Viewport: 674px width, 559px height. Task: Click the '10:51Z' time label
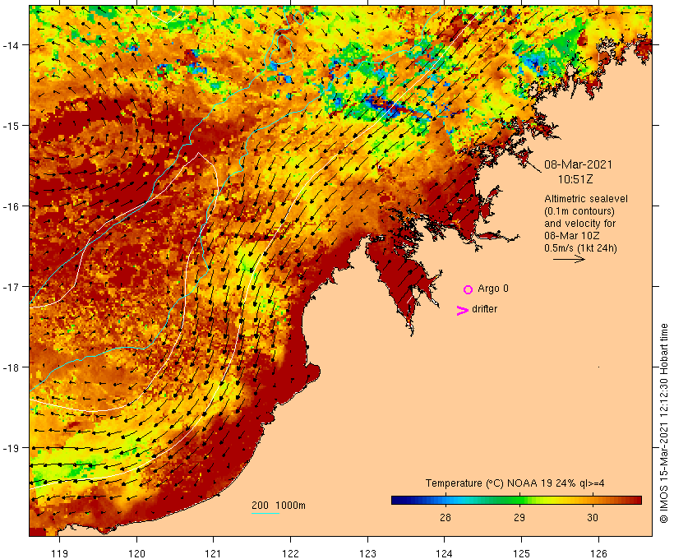click(x=575, y=179)
